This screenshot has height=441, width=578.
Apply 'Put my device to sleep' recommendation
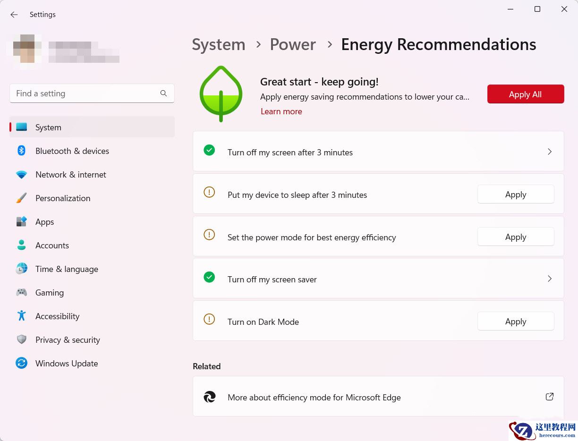[x=516, y=195]
